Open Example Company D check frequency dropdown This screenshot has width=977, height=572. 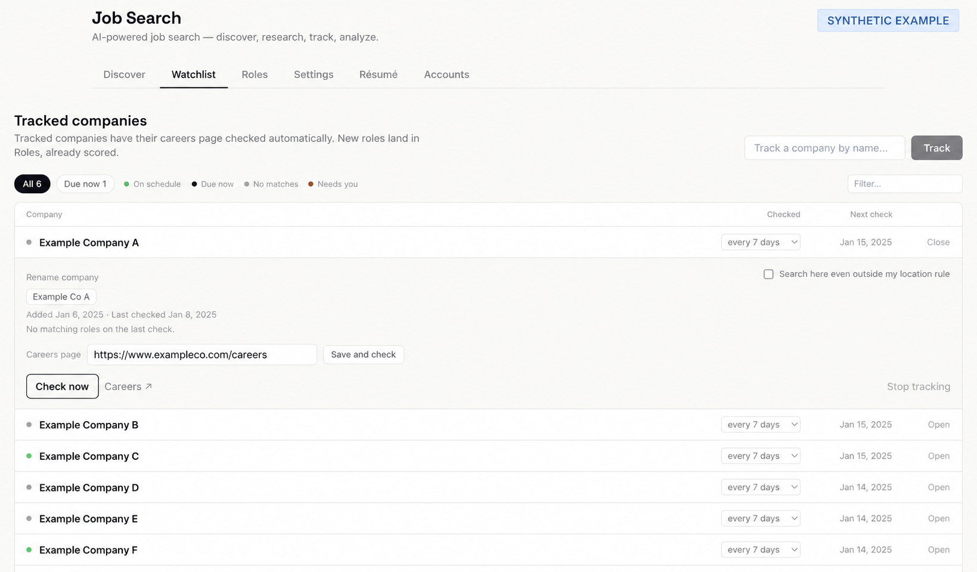coord(761,487)
